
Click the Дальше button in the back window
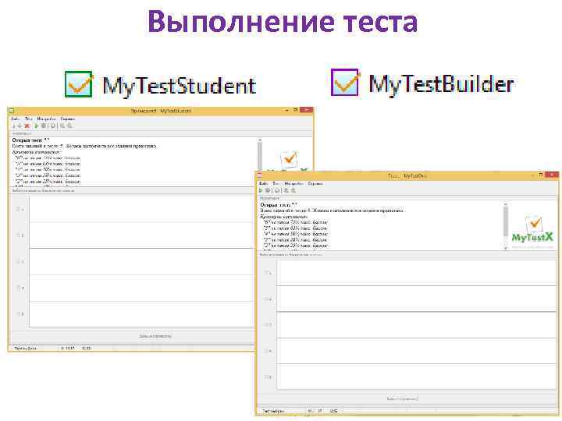pos(155,336)
